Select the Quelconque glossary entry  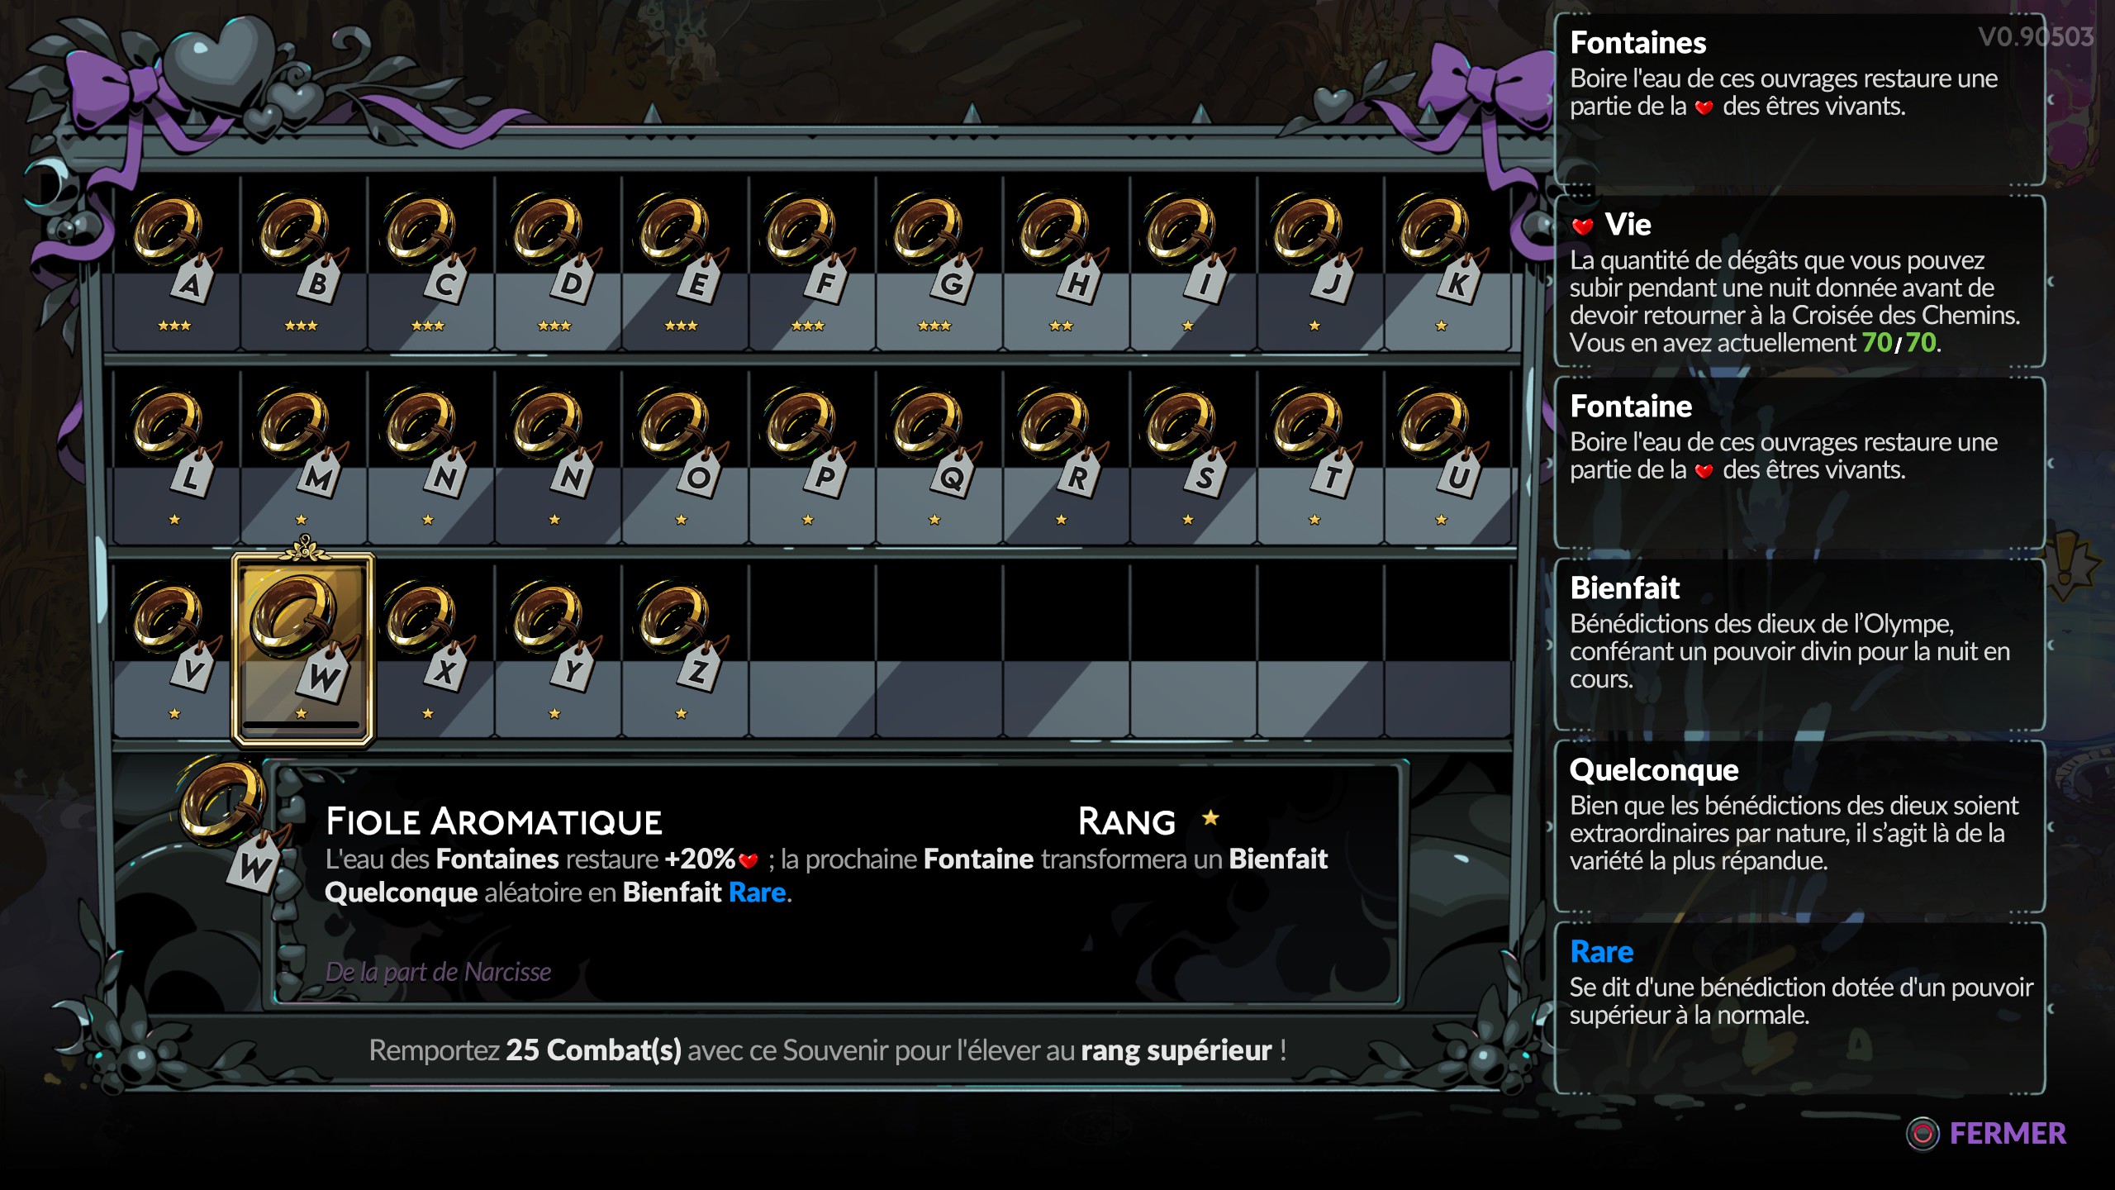[1799, 827]
